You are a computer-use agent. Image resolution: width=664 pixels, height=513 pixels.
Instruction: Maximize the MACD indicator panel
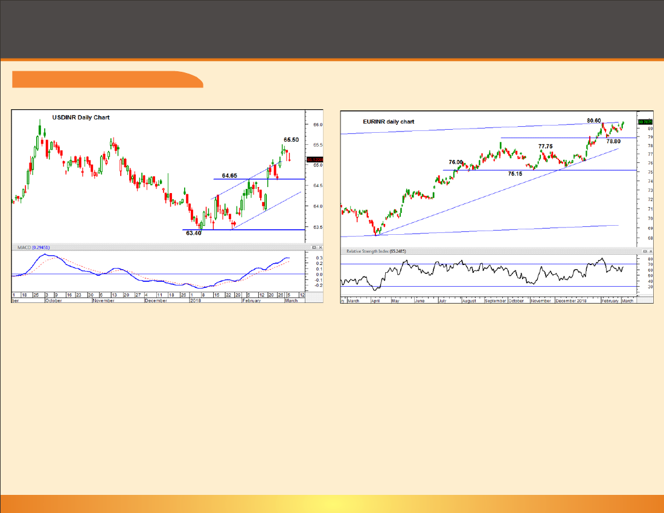[314, 248]
